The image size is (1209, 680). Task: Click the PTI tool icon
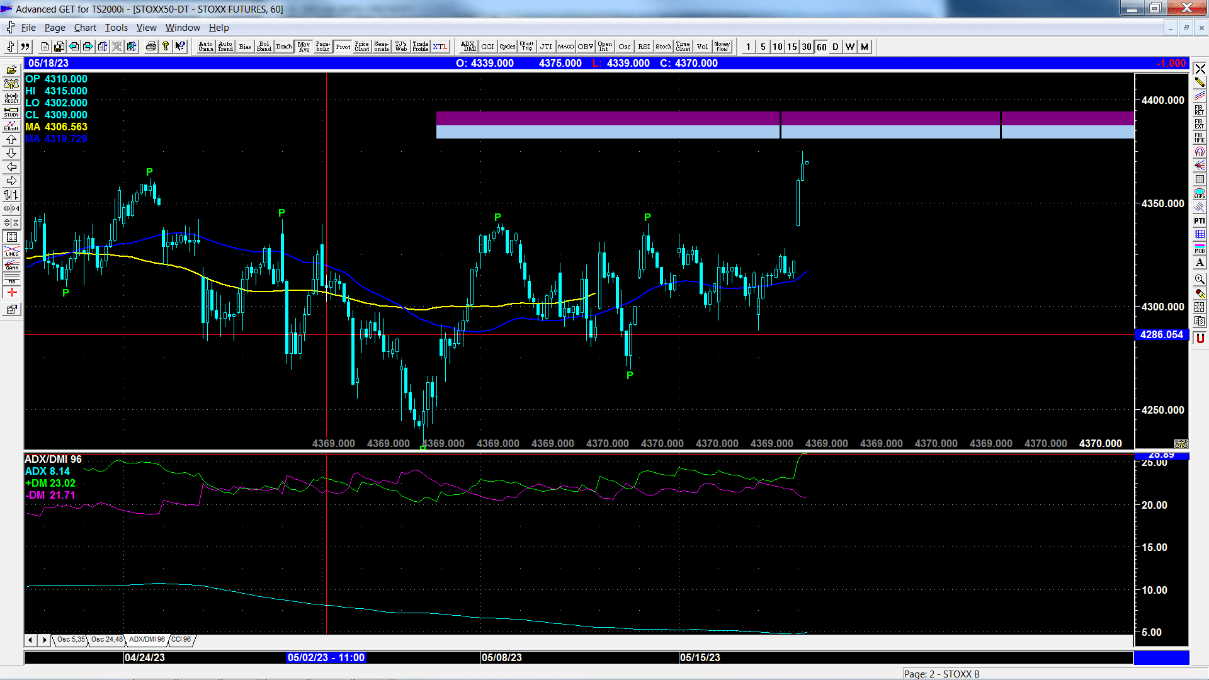click(1200, 220)
